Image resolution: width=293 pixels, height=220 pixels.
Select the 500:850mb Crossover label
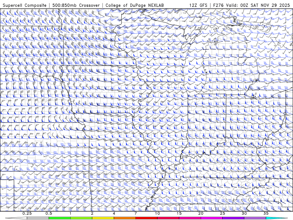coord(76,5)
